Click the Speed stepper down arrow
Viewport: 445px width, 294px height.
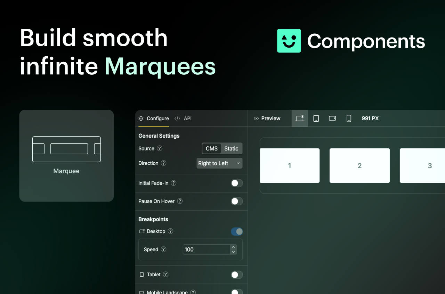233,252
